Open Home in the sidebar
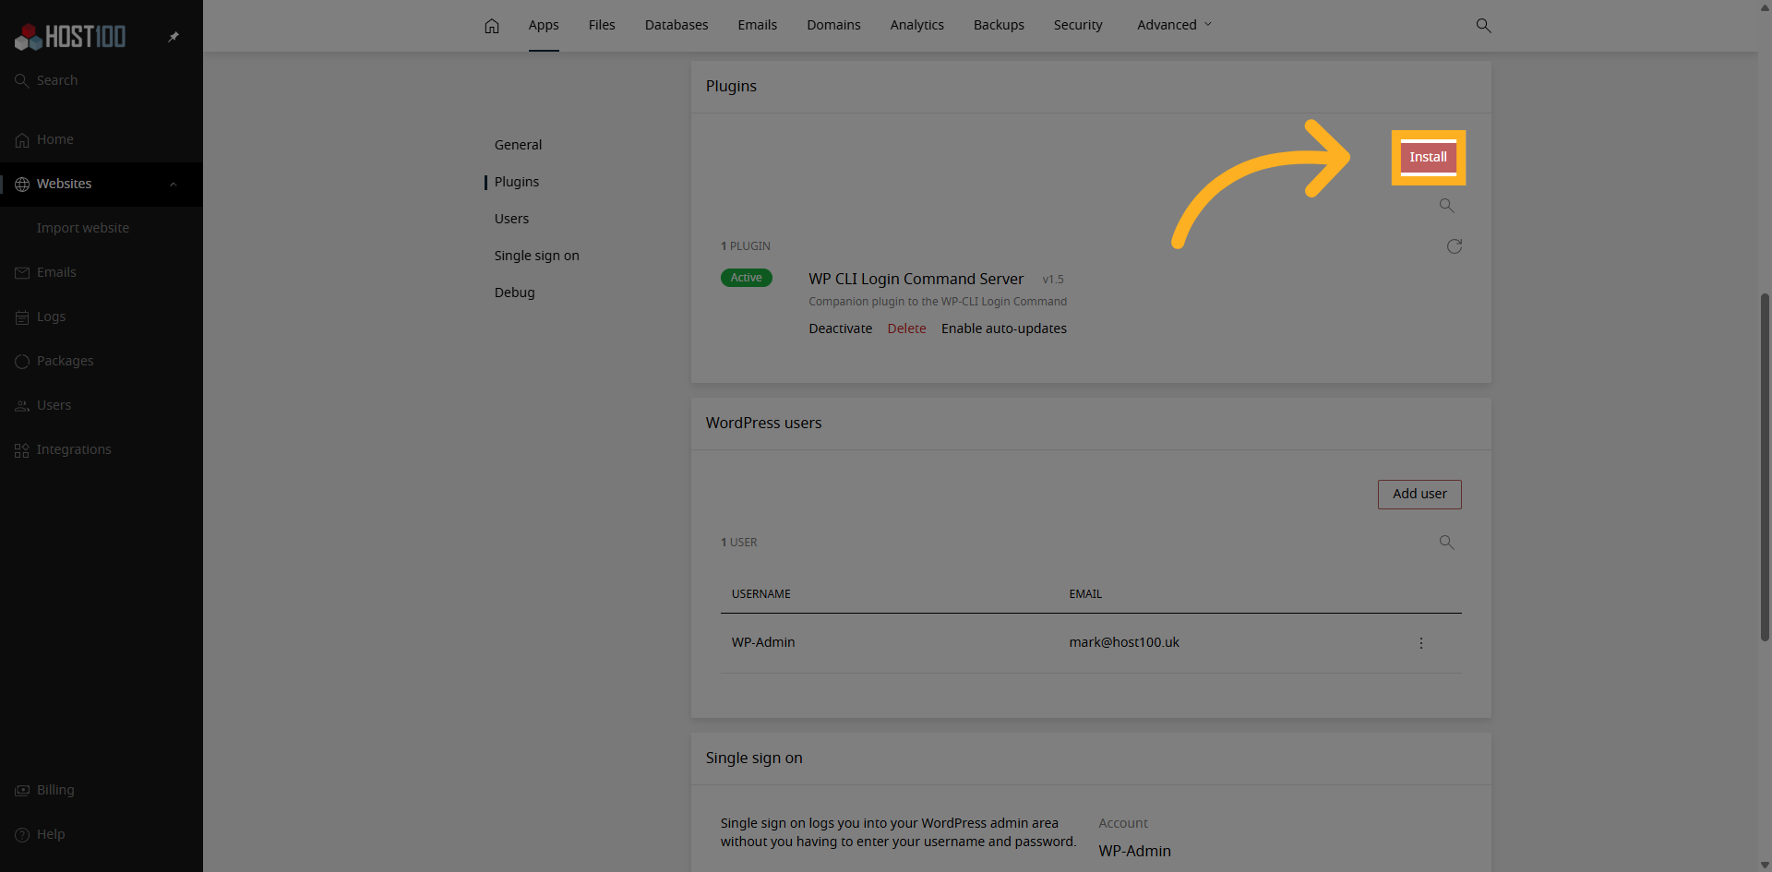 pos(102,139)
